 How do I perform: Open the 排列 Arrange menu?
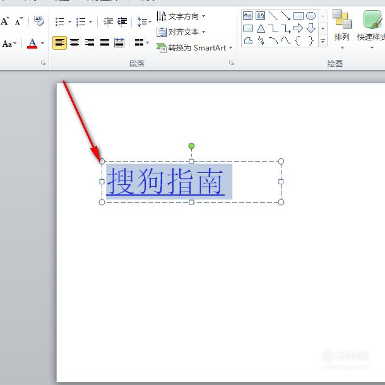coord(342,29)
